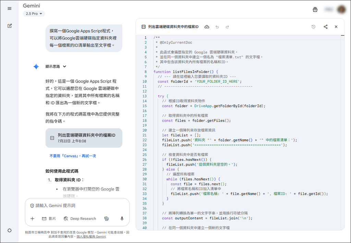This screenshot has height=243, width=351.
Task: Open the user profile avatar
Action: click(x=342, y=9)
